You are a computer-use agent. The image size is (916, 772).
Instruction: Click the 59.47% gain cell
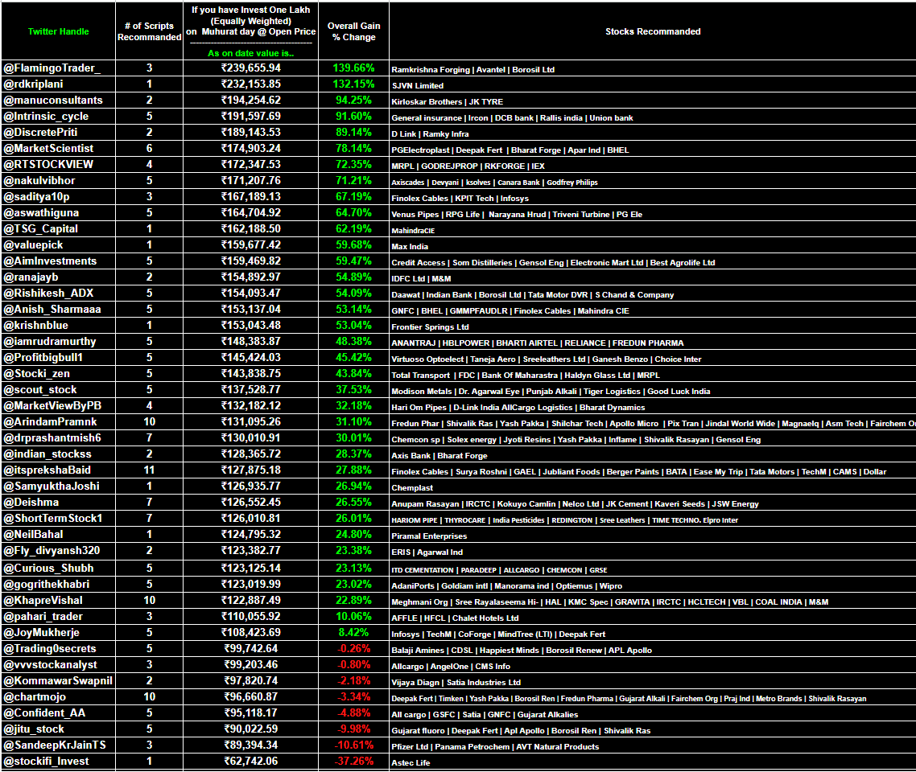(x=353, y=261)
